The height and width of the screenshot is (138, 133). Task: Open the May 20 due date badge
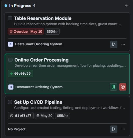point(44,116)
